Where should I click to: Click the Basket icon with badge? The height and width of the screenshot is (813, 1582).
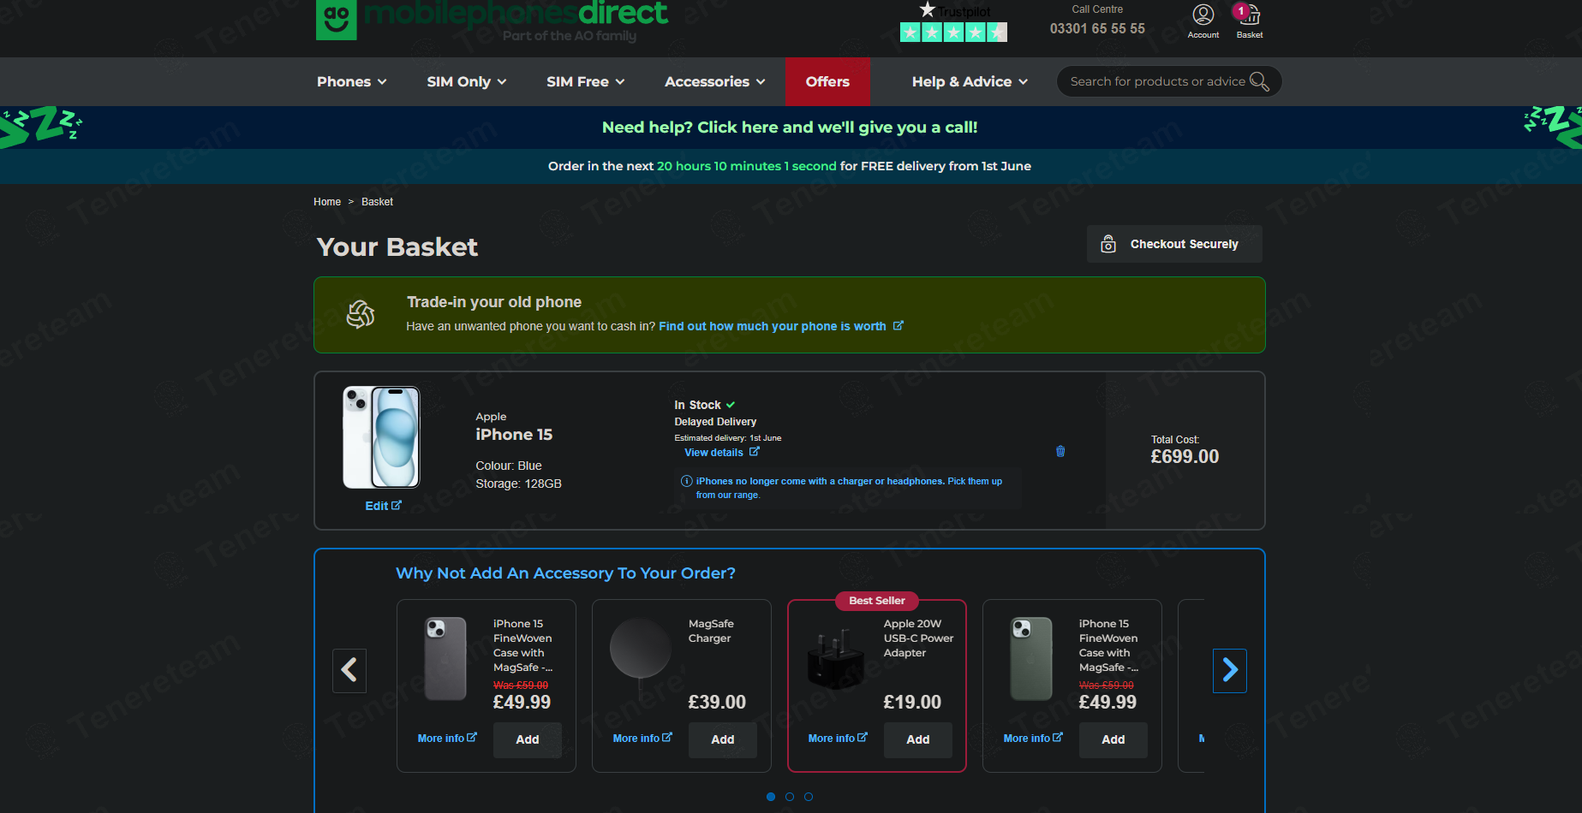1249,15
